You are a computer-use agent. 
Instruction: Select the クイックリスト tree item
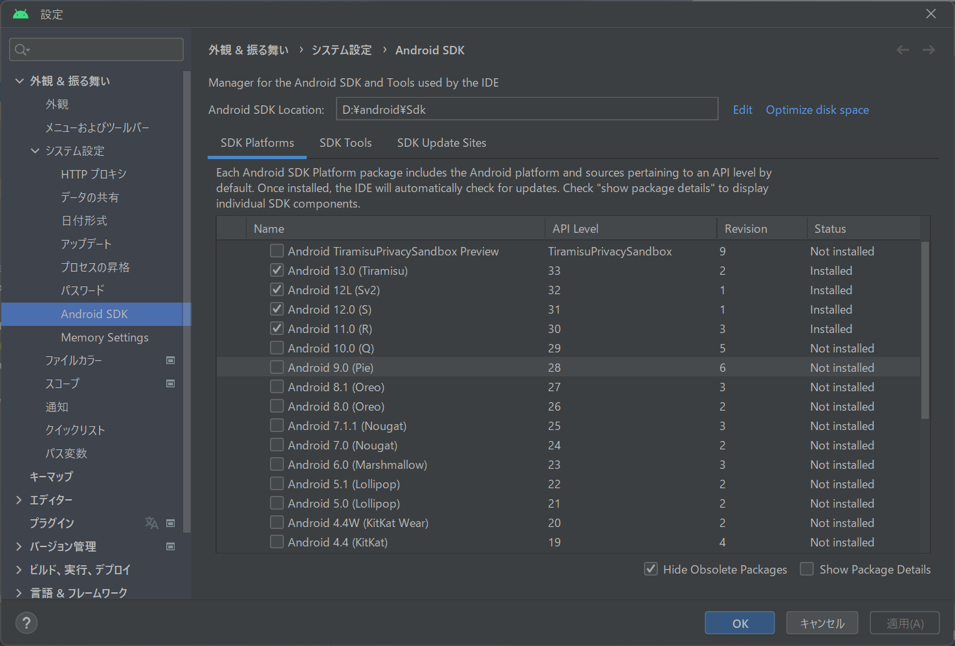click(x=75, y=430)
